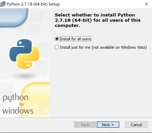Viewport: 152px width, 133px height.
Task: Click the bold "Select whether to install" heading
Action: pyautogui.click(x=98, y=20)
